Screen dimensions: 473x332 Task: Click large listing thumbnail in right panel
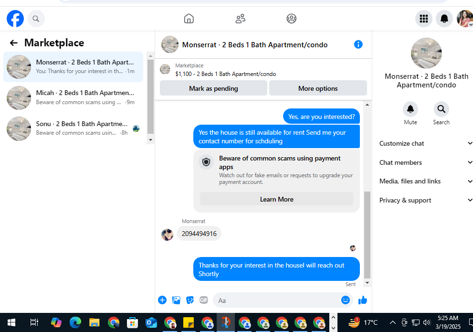pyautogui.click(x=426, y=53)
